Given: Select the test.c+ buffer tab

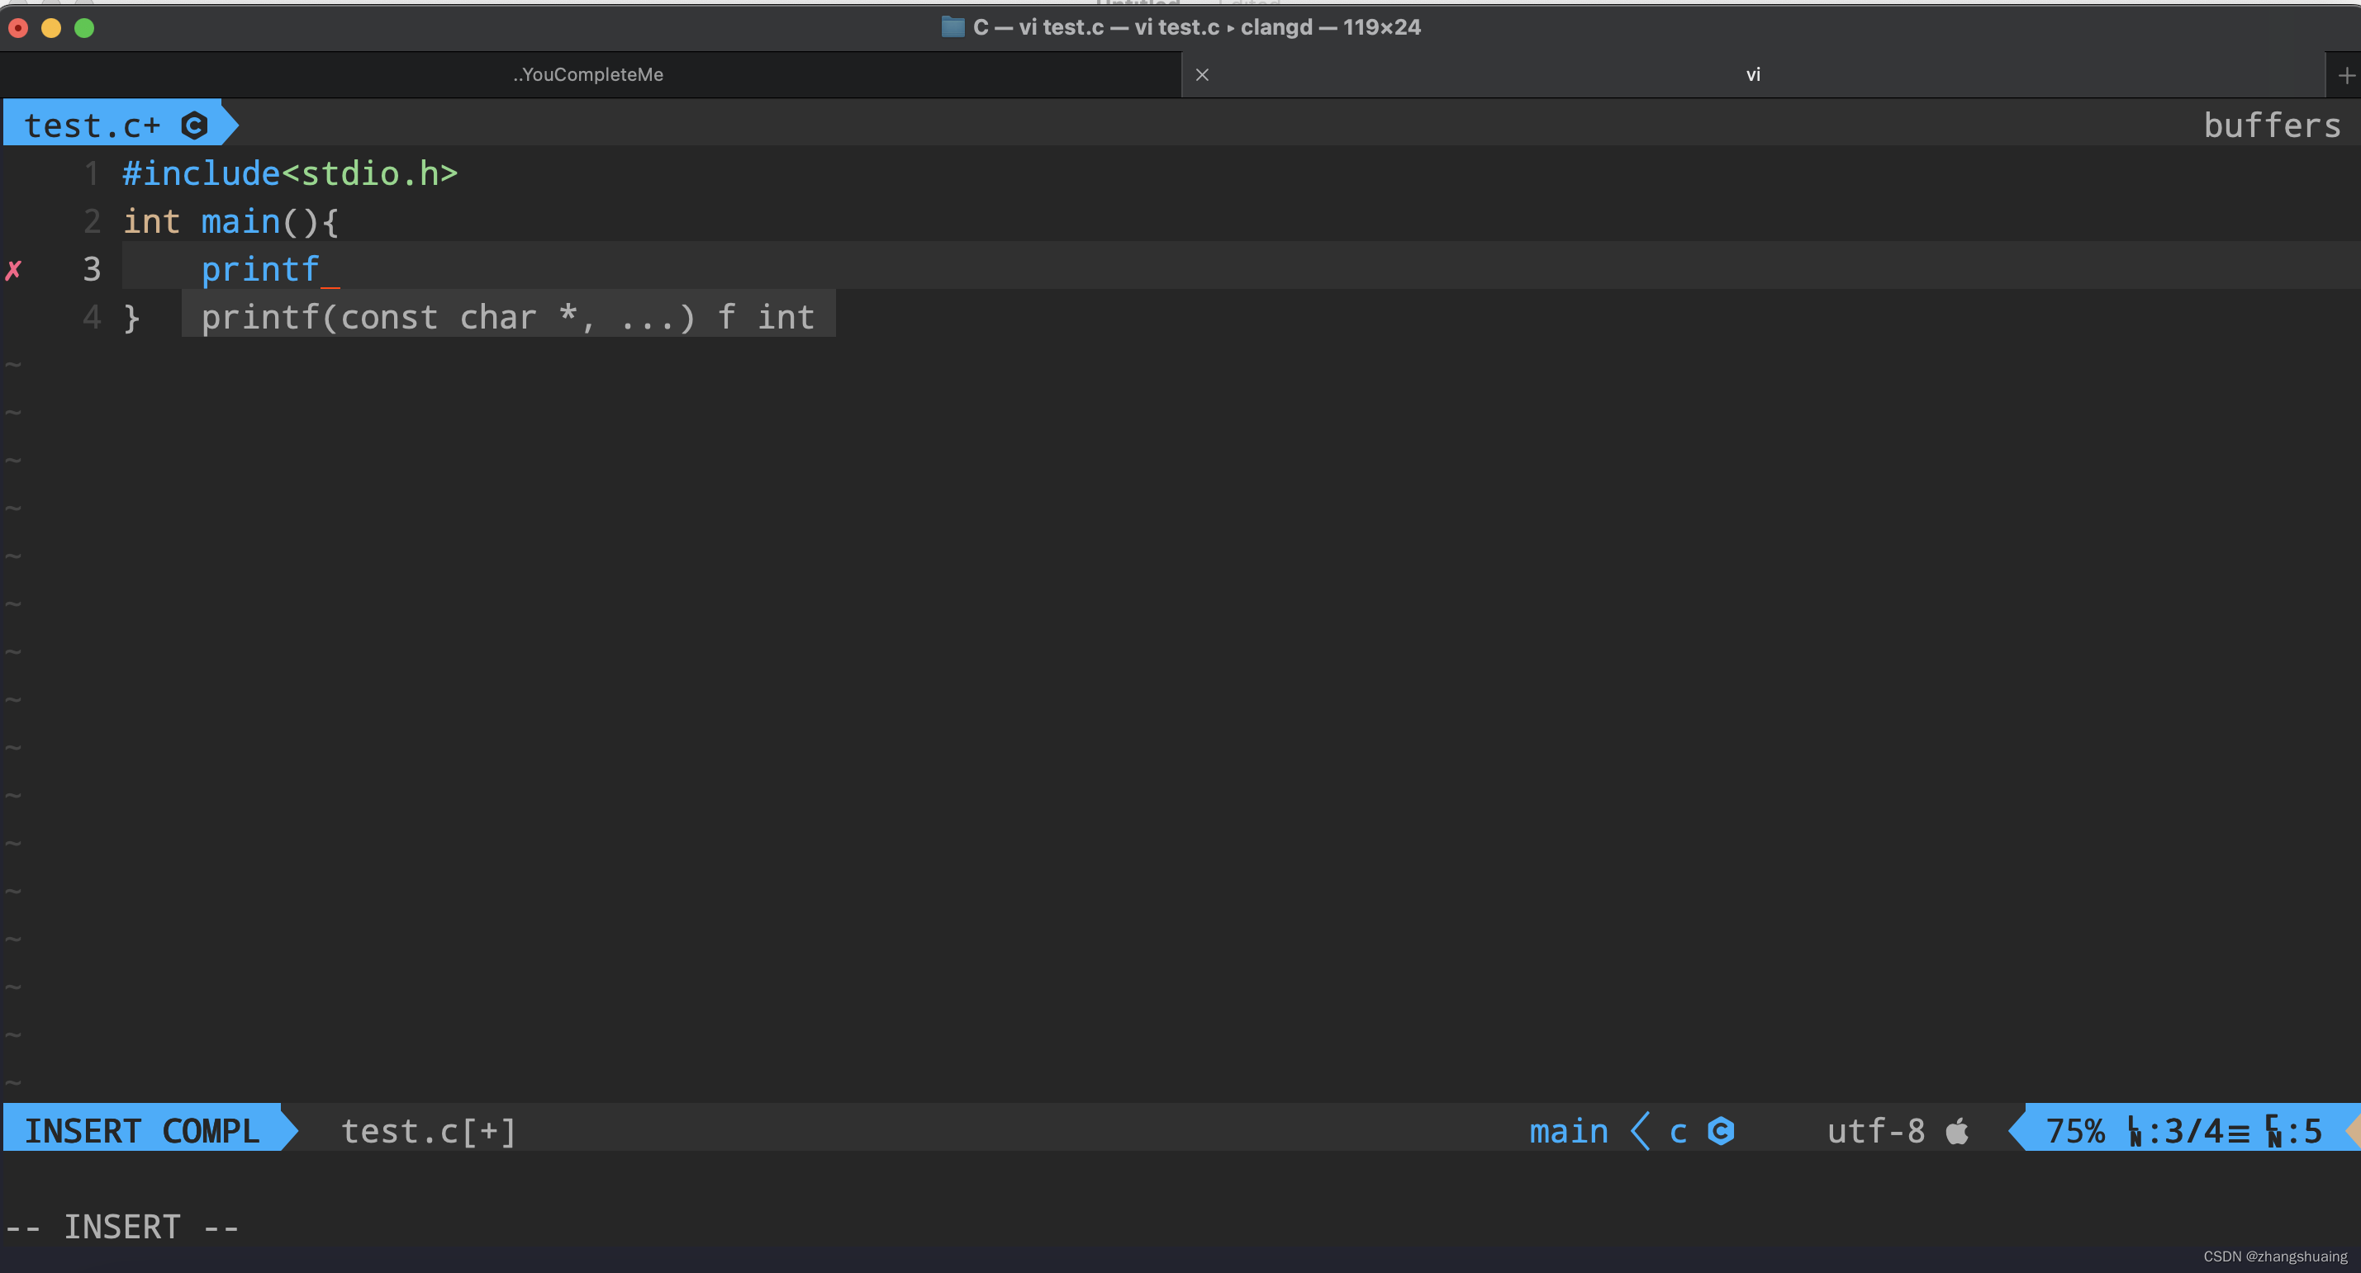Looking at the screenshot, I should tap(92, 125).
